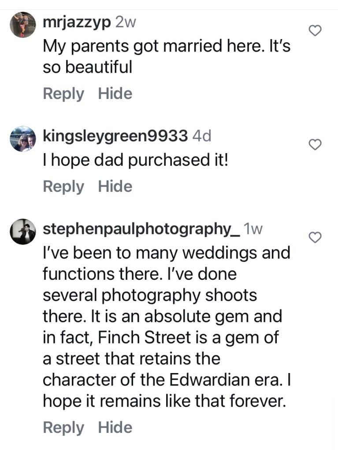Image resolution: width=338 pixels, height=450 pixels.
Task: Reply to mrjazzyp's comment
Action: point(63,94)
